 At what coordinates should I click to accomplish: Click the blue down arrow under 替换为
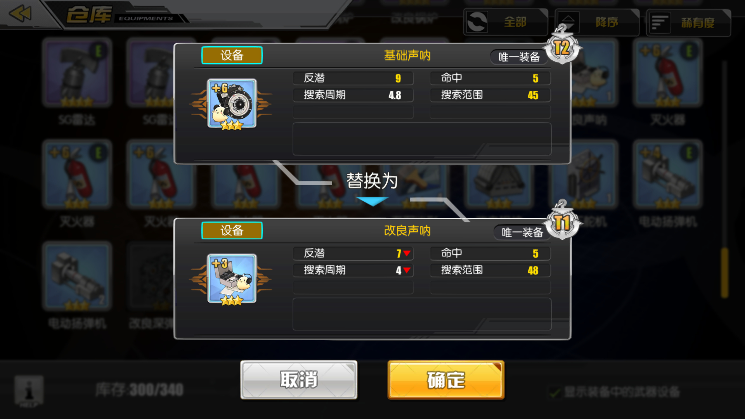[372, 201]
